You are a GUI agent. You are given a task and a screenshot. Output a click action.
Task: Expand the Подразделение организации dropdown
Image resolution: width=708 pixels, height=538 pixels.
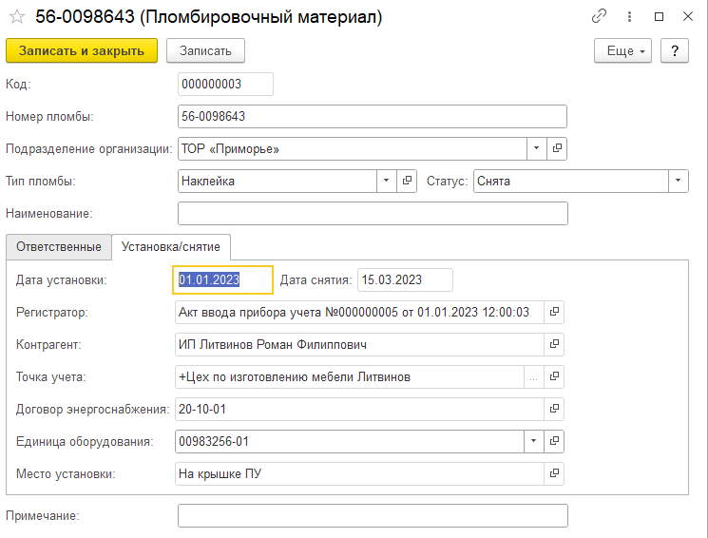coord(536,149)
